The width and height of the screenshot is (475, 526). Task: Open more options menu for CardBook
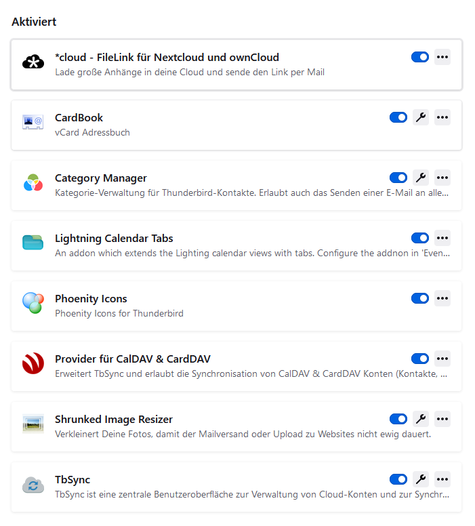click(442, 117)
